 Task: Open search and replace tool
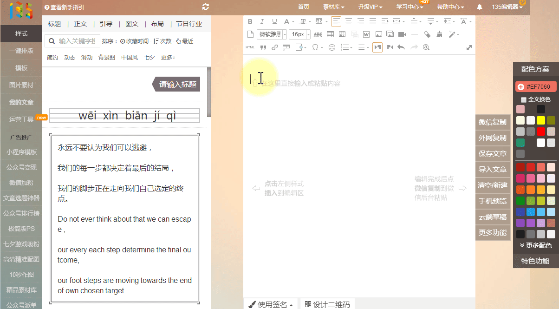click(x=426, y=47)
